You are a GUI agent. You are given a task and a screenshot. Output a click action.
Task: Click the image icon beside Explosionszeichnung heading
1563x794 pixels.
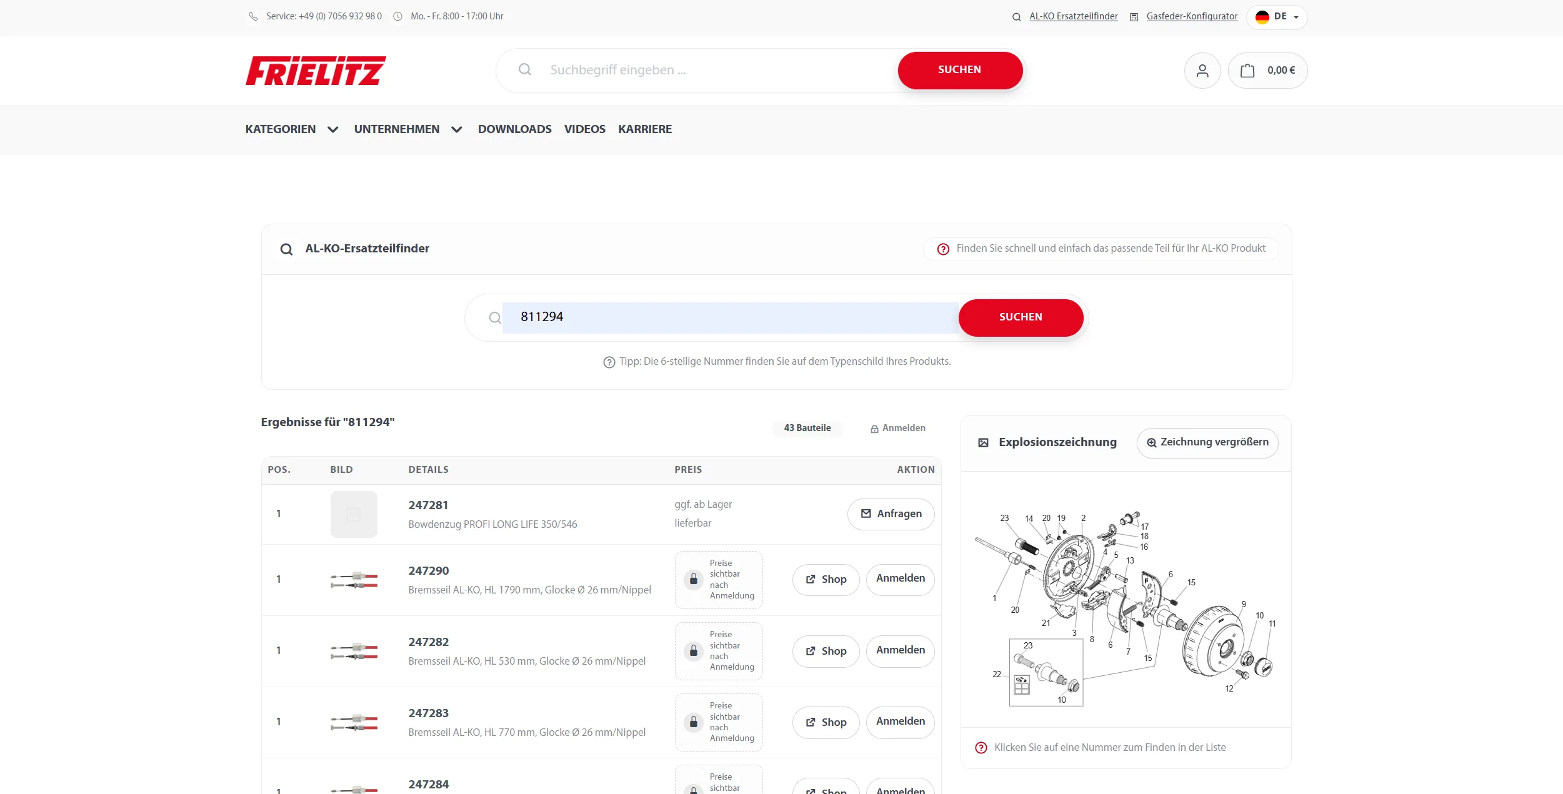[983, 443]
